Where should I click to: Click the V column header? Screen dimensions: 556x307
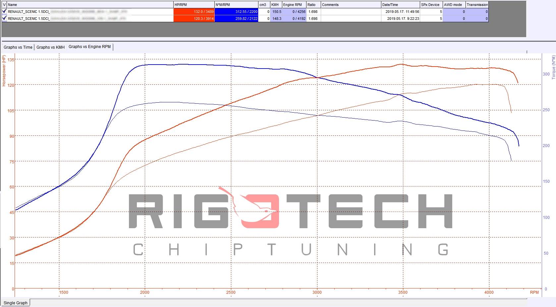tap(4, 5)
